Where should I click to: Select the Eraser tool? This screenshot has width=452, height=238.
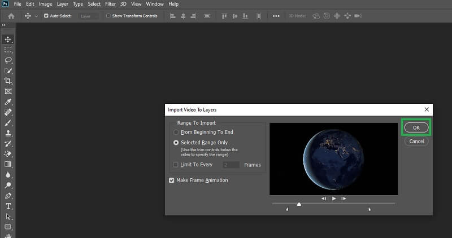8,154
